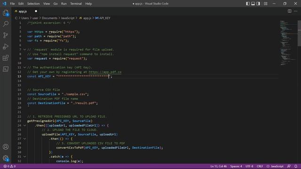The width and height of the screenshot is (301, 169).
Task: Click Ln 13, Col 46 go-to-line
Action: 218,166
